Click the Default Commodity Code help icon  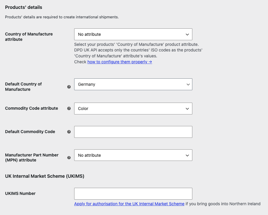[69, 132]
